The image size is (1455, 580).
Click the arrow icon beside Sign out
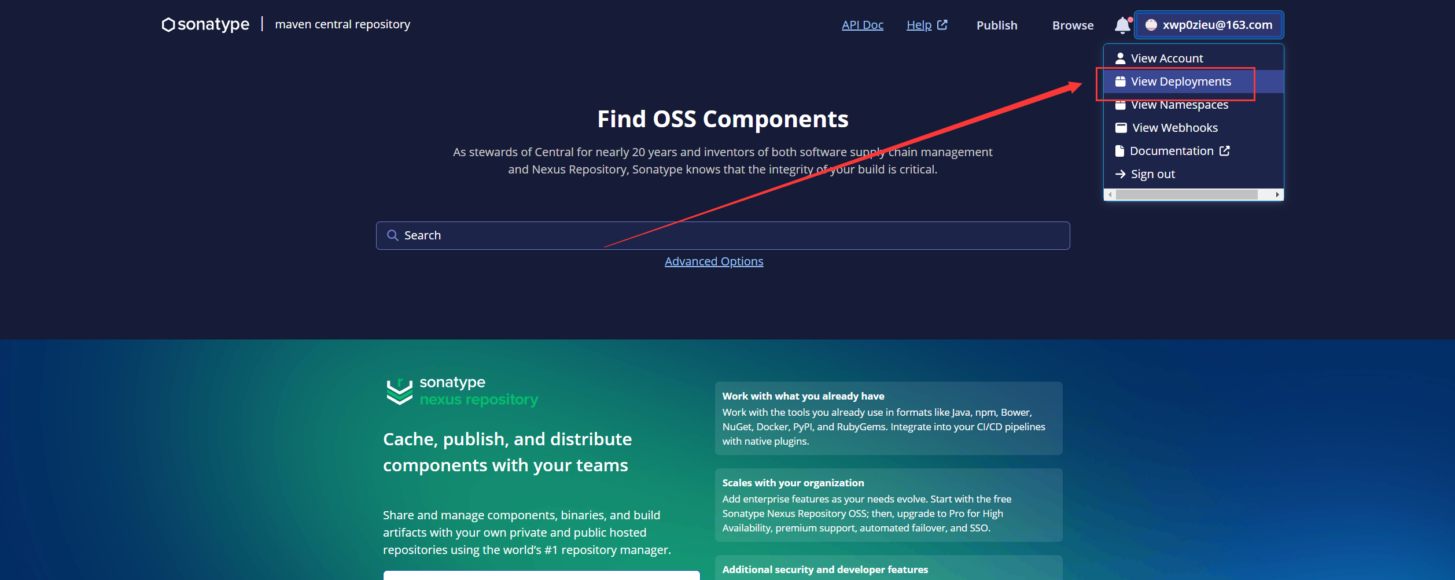pyautogui.click(x=1121, y=174)
